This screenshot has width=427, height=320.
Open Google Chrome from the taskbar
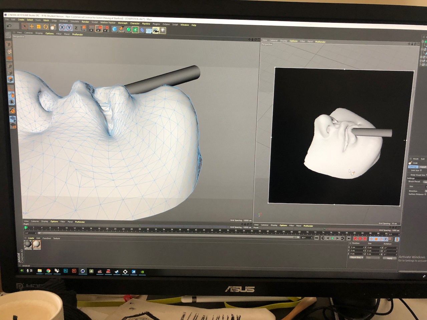tap(48, 271)
